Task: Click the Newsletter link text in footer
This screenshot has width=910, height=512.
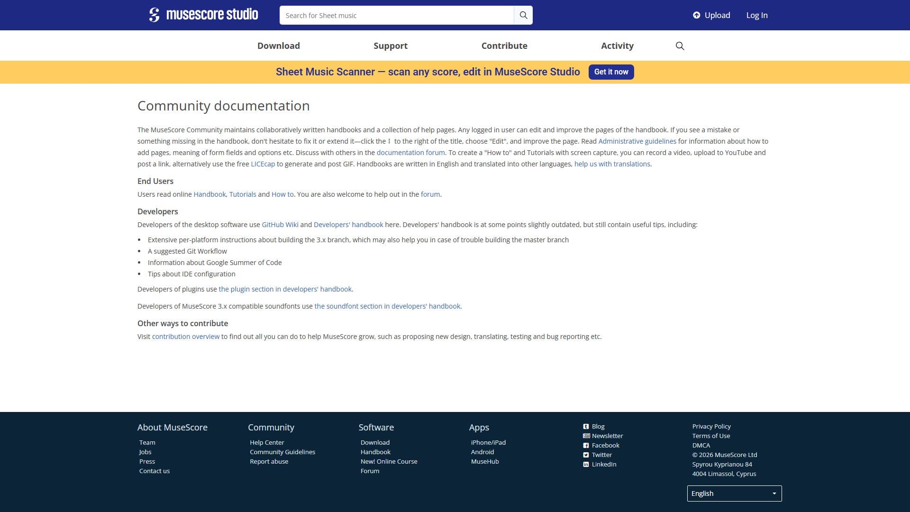Action: pyautogui.click(x=607, y=436)
